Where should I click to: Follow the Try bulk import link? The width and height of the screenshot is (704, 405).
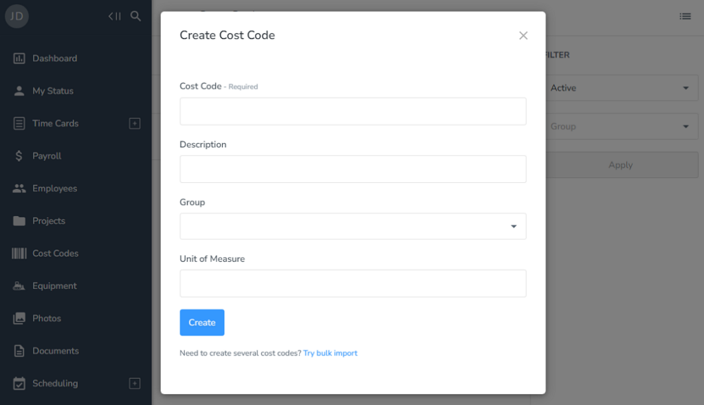[x=330, y=353]
